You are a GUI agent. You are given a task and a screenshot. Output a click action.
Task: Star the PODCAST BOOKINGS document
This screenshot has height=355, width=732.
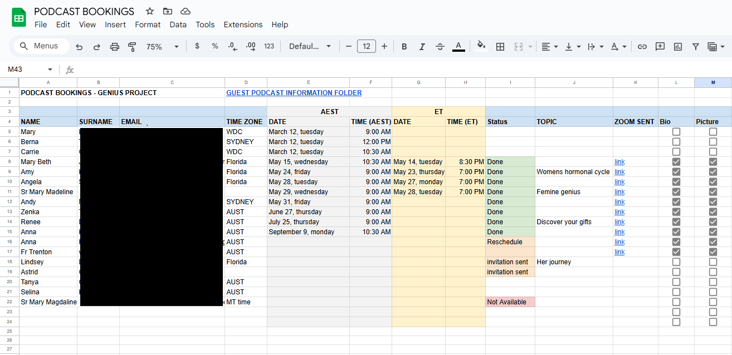click(x=150, y=11)
